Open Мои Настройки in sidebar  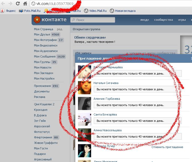(x=44, y=79)
